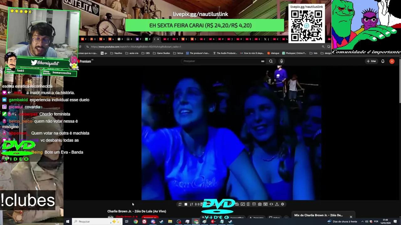The image size is (401, 225).
Task: Click the zoom magnifier icon in address bar
Action: click(x=323, y=47)
